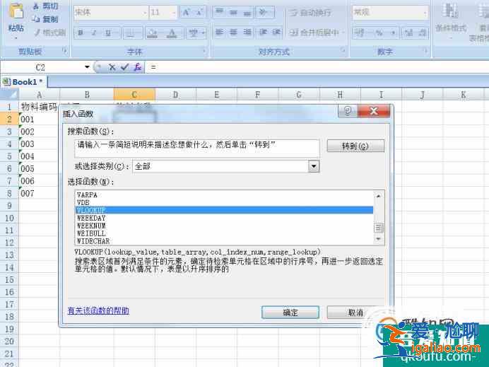Click the top align icon
Screen dimensions: 489x367
point(219,12)
